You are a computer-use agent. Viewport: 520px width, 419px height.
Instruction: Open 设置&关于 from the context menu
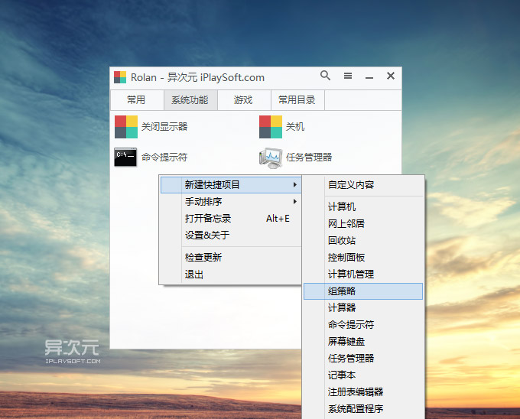(230, 235)
